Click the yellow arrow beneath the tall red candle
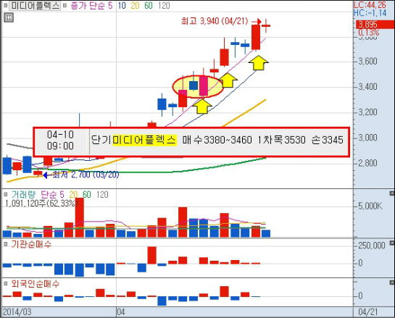395x318 pixels. 259,63
